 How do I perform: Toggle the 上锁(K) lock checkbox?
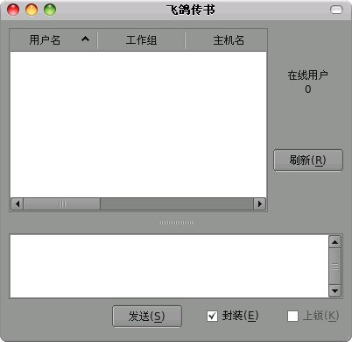point(292,316)
